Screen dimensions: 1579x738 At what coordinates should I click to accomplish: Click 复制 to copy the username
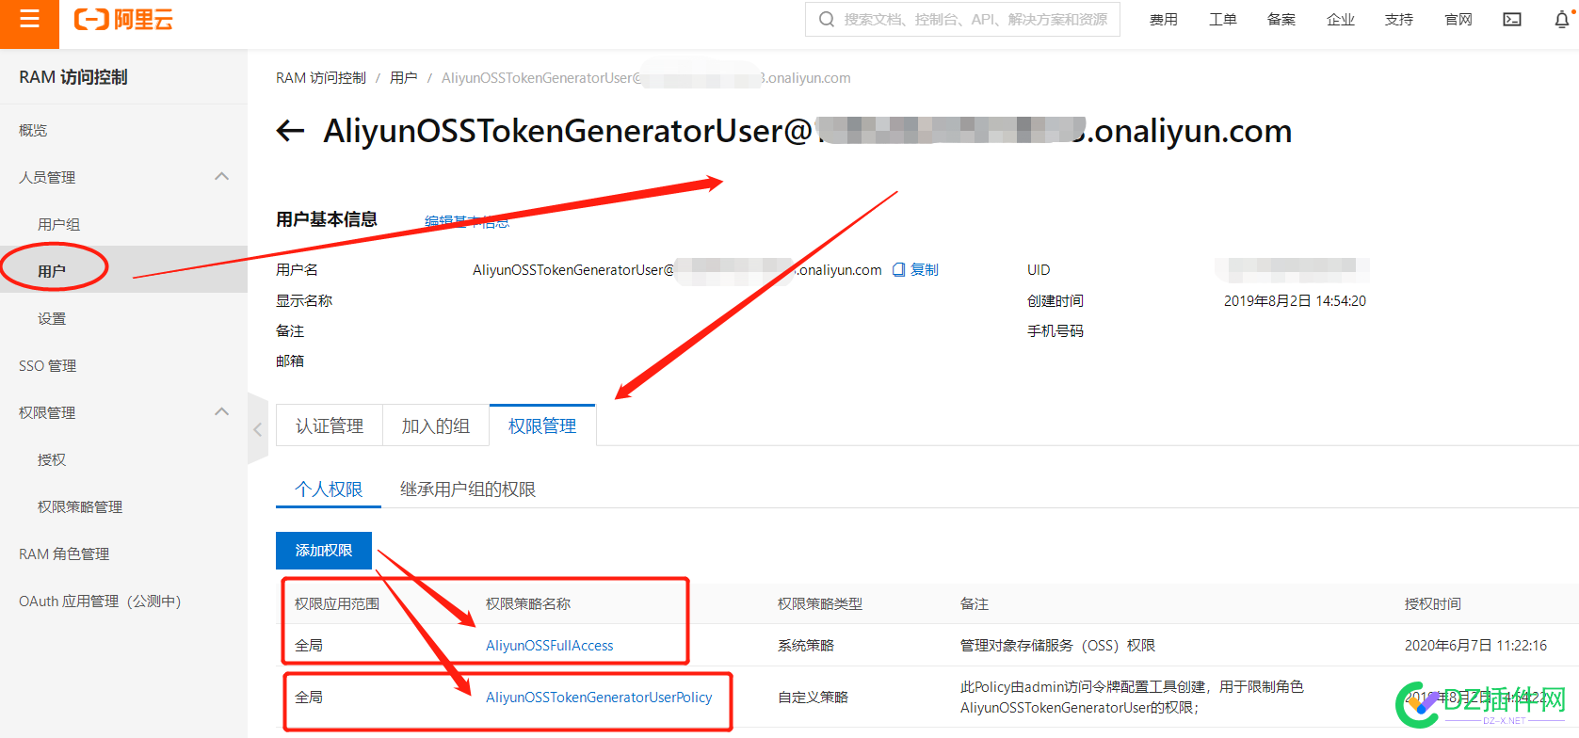pyautogui.click(x=925, y=269)
